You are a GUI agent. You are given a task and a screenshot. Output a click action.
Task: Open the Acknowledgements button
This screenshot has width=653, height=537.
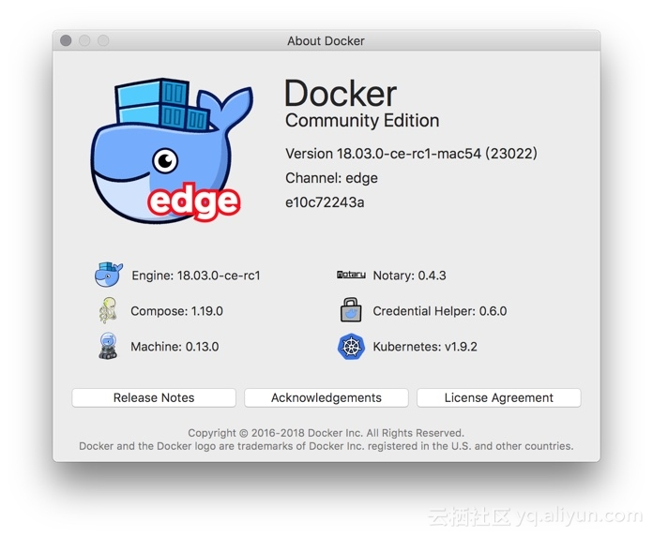(326, 397)
